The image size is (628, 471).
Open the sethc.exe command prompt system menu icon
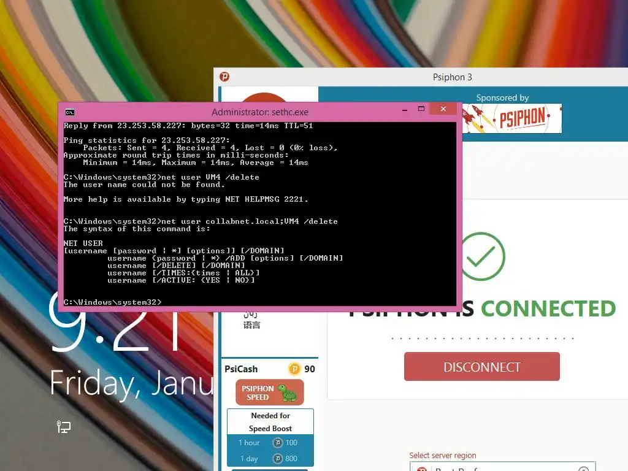(x=70, y=112)
